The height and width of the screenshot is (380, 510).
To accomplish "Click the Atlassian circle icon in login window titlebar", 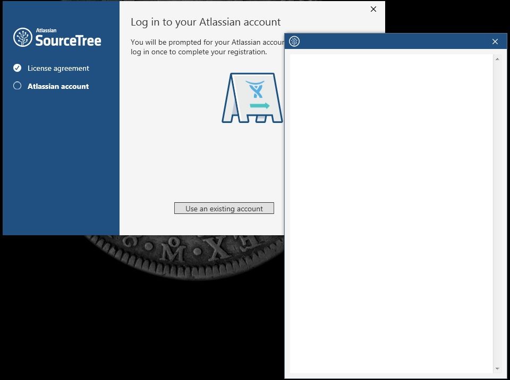I will pos(294,41).
